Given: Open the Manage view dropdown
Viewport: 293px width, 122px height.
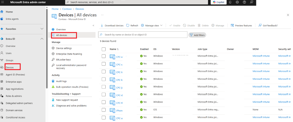Looking at the screenshot, I should pos(152,25).
